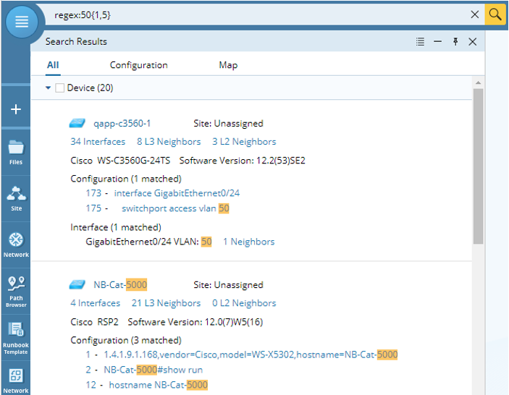The height and width of the screenshot is (395, 509).
Task: Switch to the Configuration tab
Action: pyautogui.click(x=138, y=65)
